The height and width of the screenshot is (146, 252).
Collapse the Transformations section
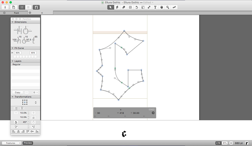[x=13, y=96]
